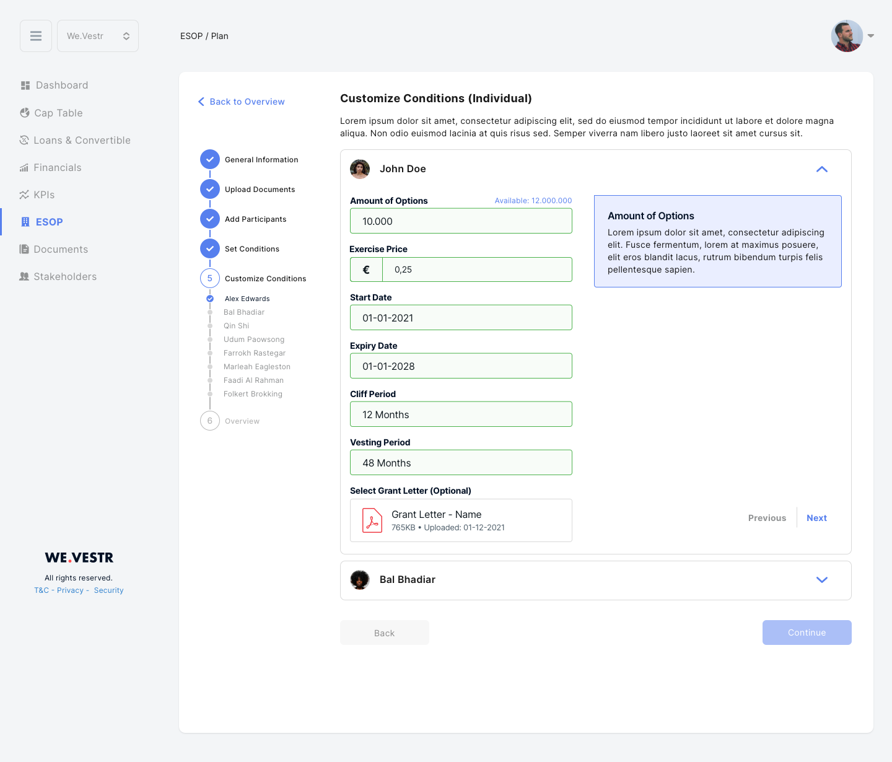Select Farrokh Rastegar in the step list
892x762 pixels.
coord(255,353)
